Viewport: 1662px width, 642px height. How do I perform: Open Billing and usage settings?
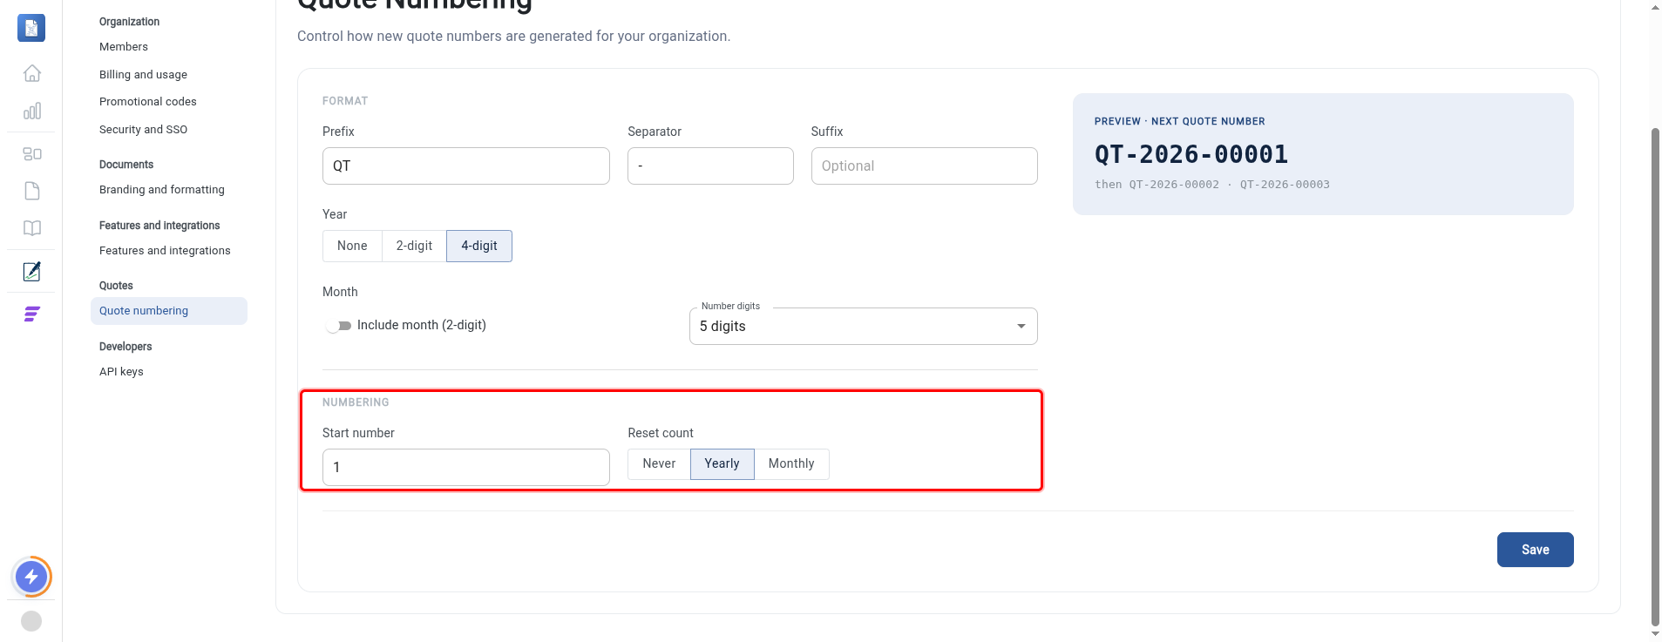[x=143, y=75]
